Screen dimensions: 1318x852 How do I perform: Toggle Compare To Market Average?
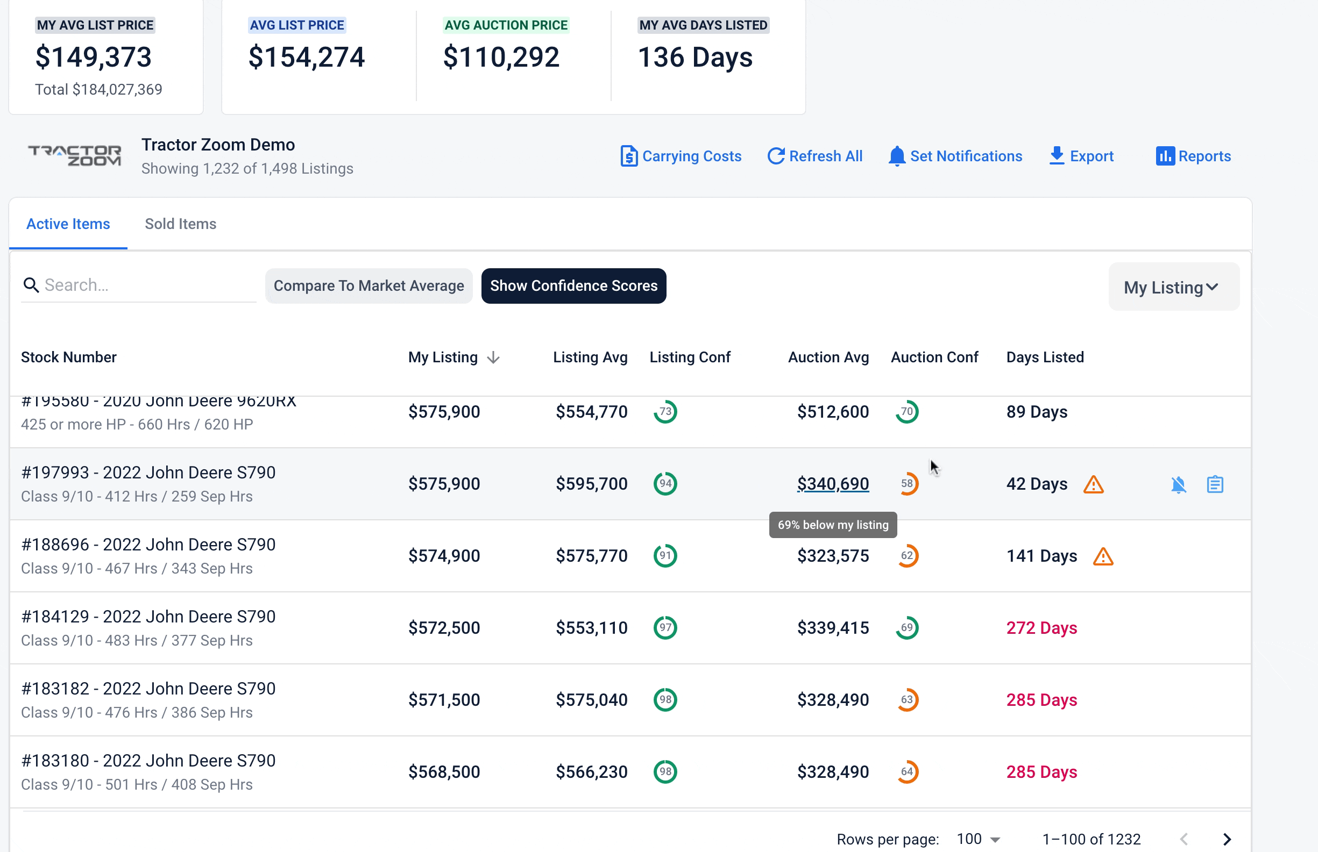369,286
